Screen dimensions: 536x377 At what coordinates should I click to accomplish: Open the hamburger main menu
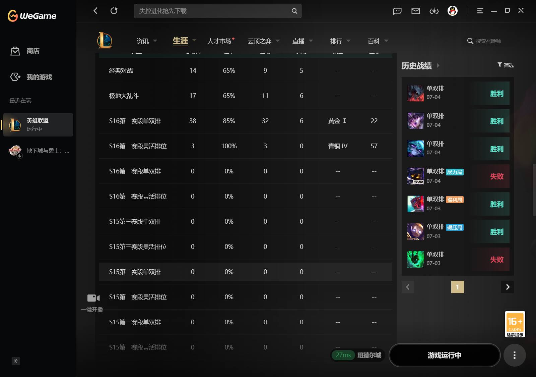480,11
